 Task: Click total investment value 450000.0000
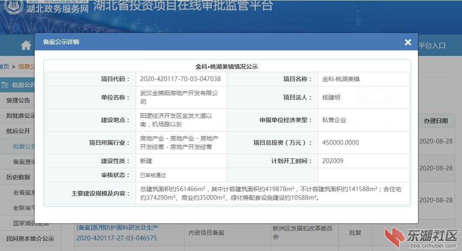point(341,143)
